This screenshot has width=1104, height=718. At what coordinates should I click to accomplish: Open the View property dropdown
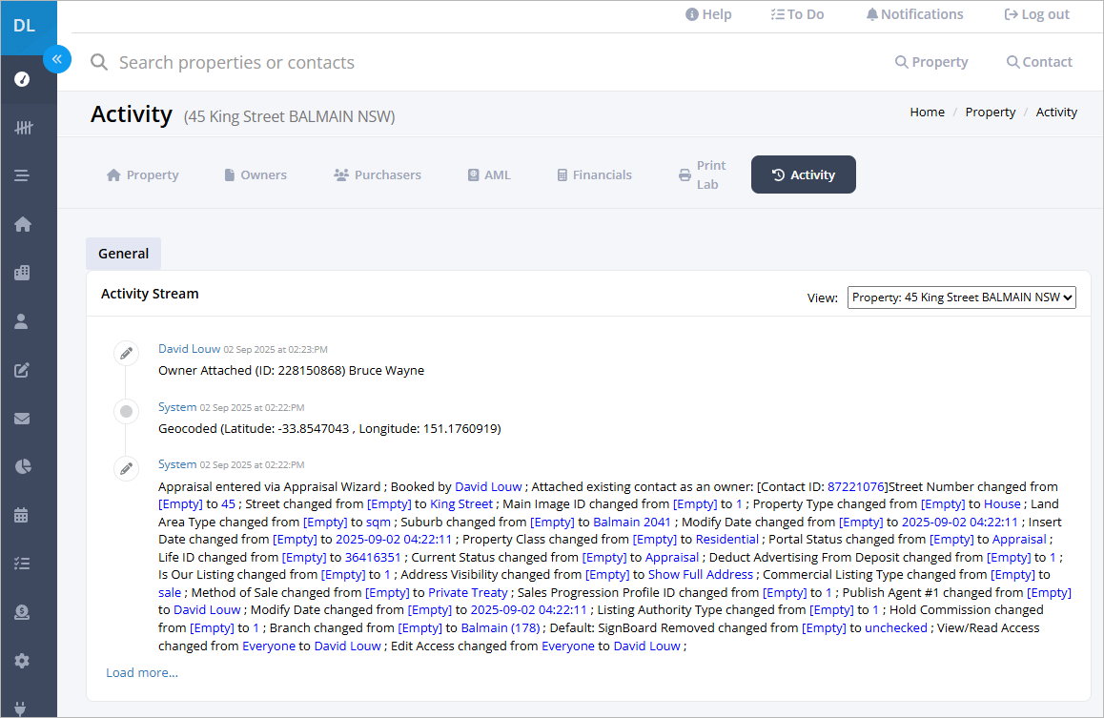(x=961, y=297)
